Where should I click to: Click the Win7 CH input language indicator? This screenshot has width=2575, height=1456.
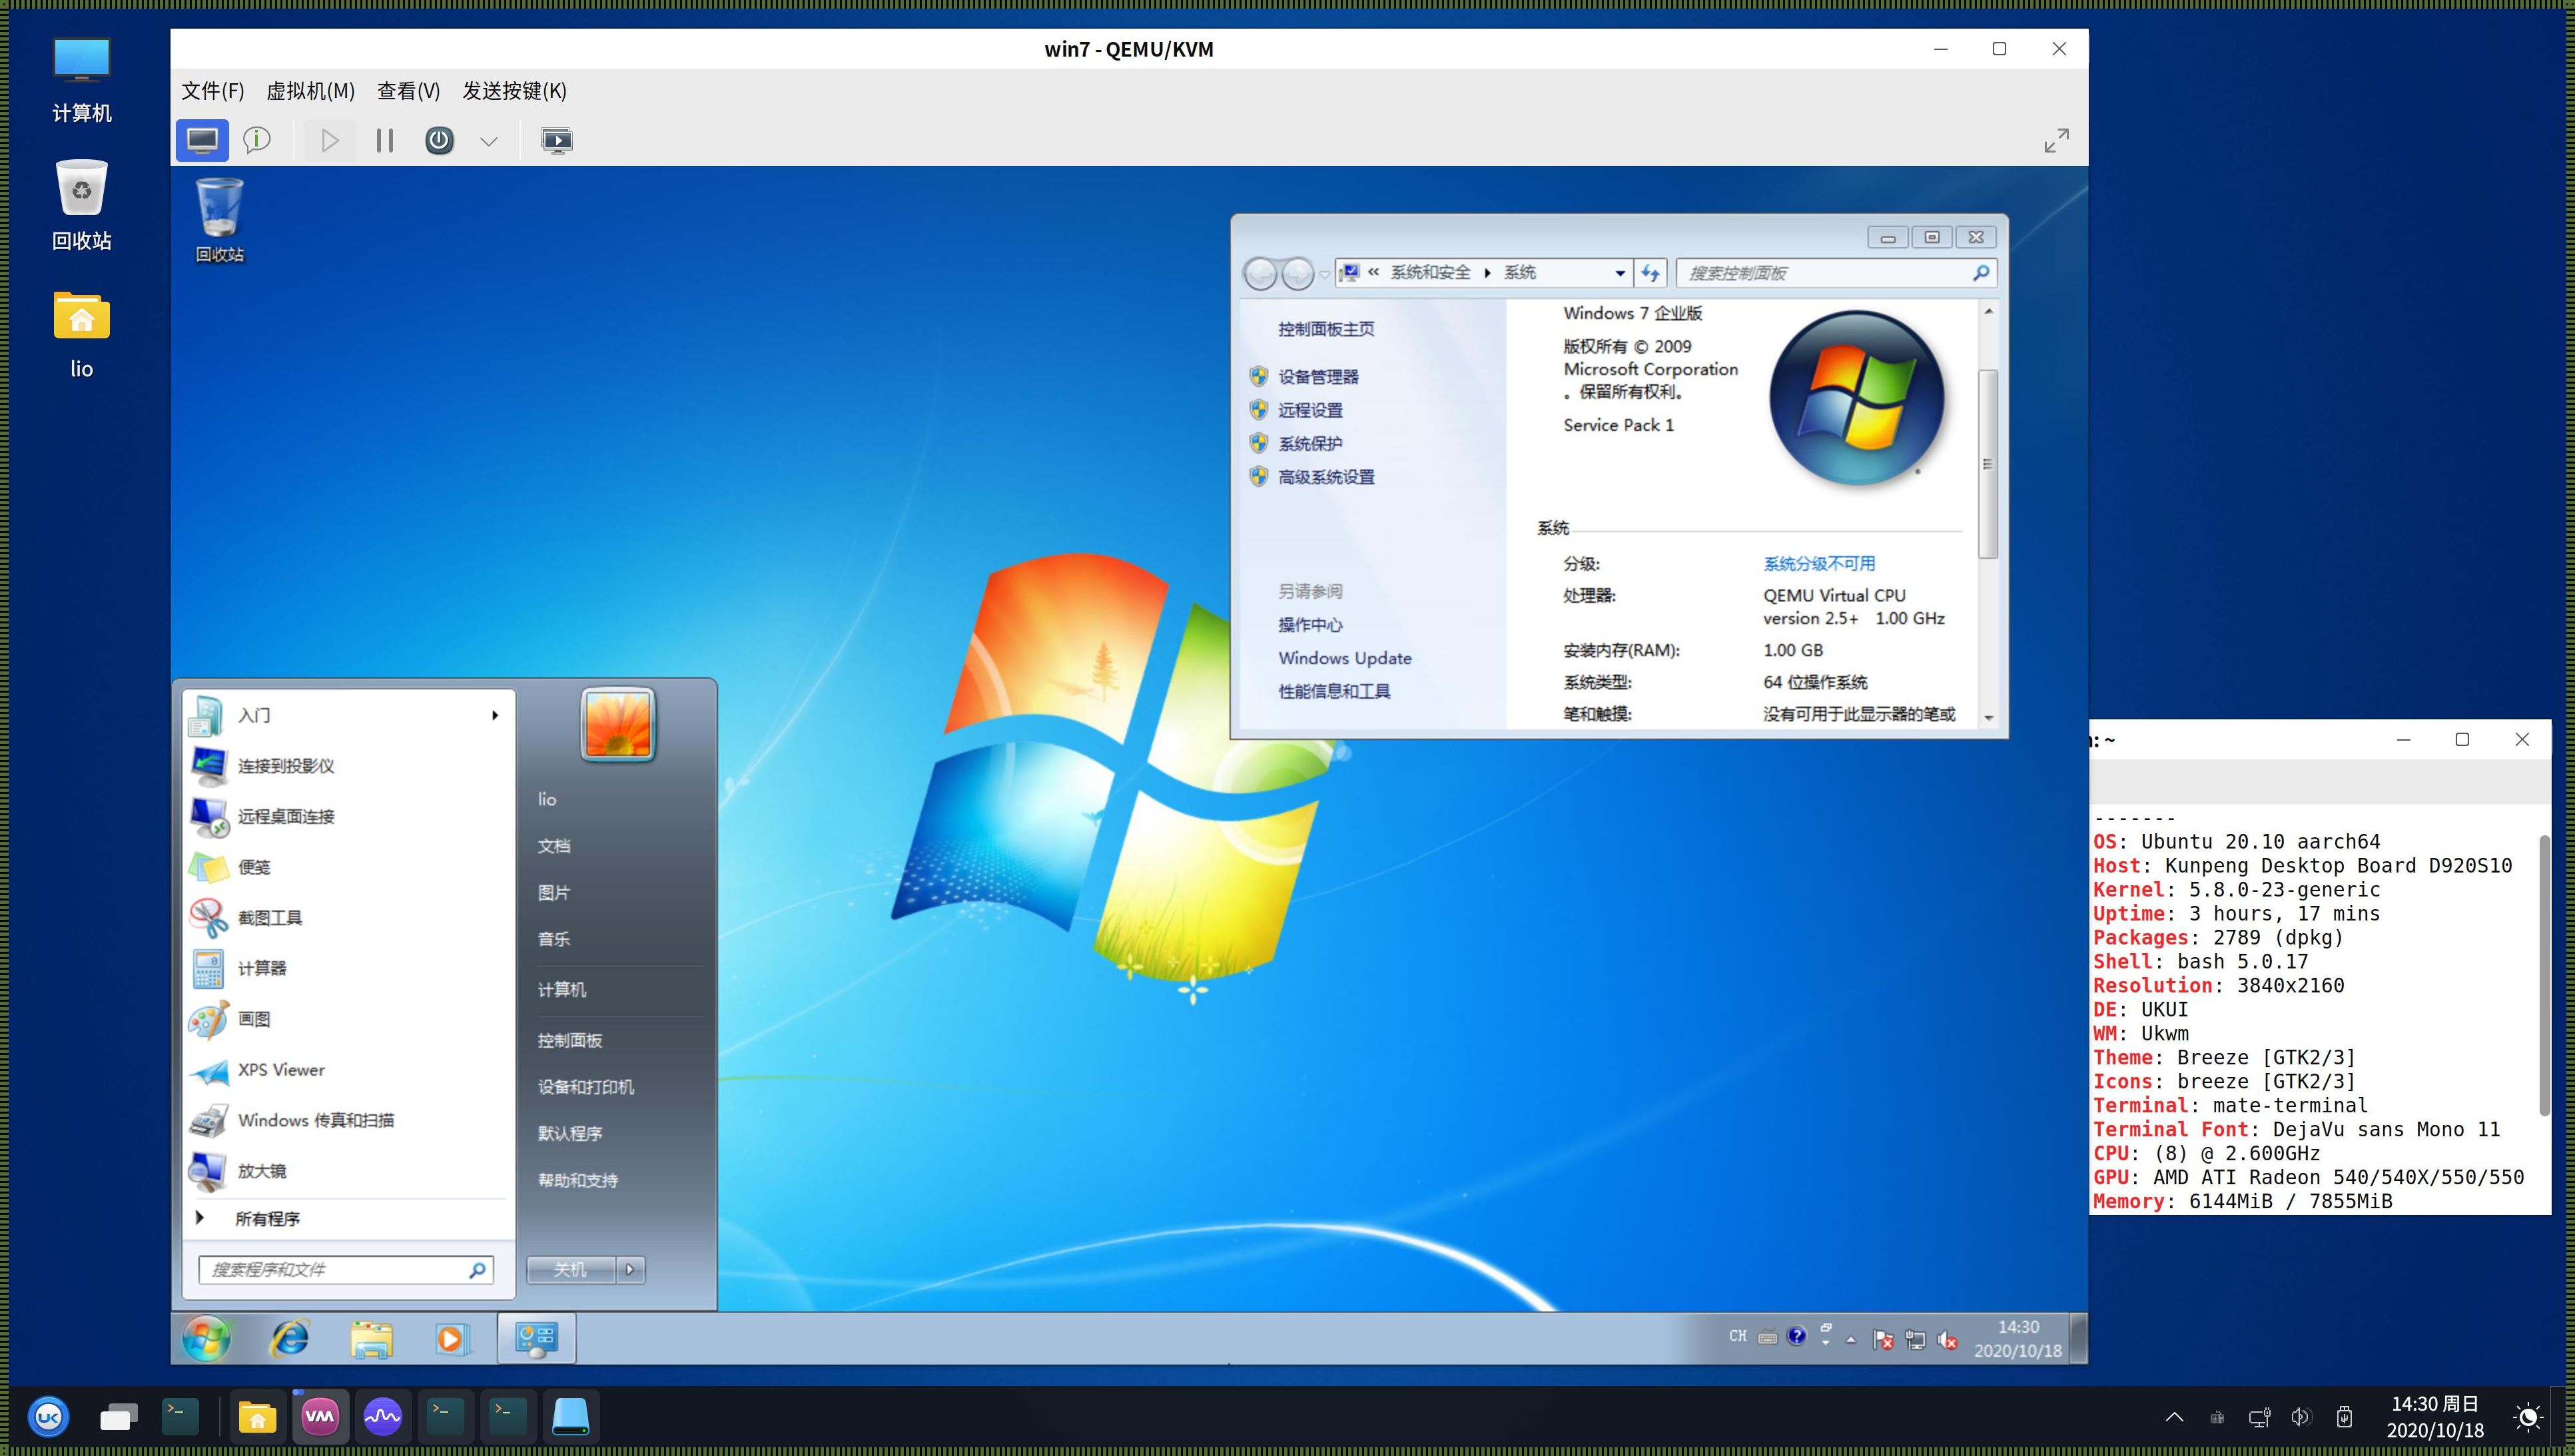click(x=1738, y=1336)
